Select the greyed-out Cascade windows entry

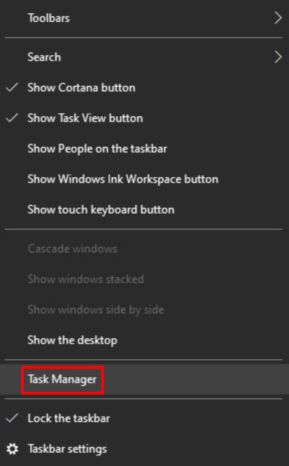click(72, 249)
